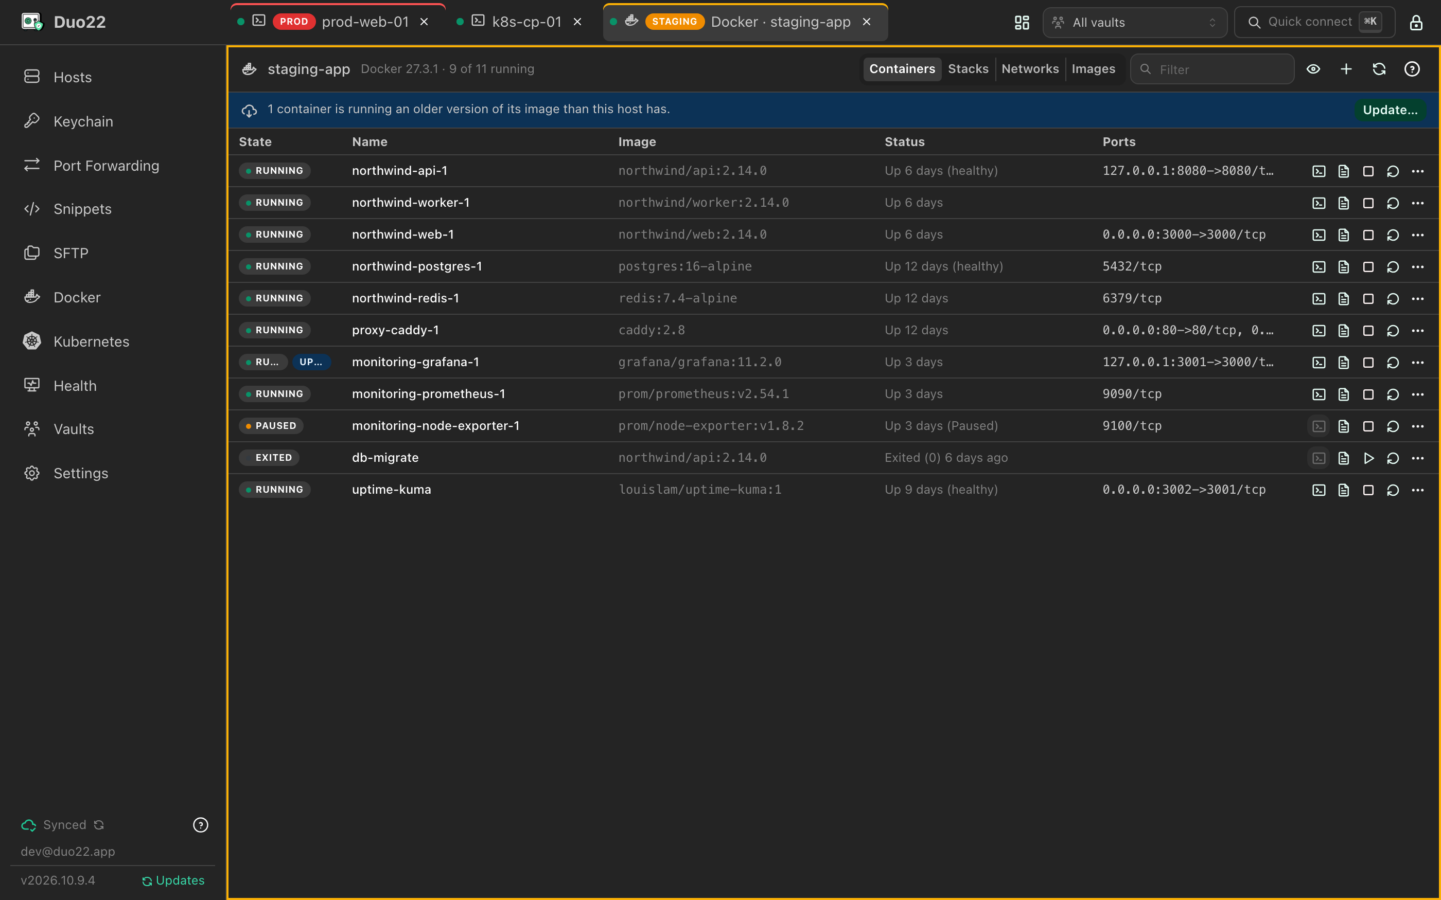Click the add container plus icon
The width and height of the screenshot is (1441, 900).
point(1346,69)
